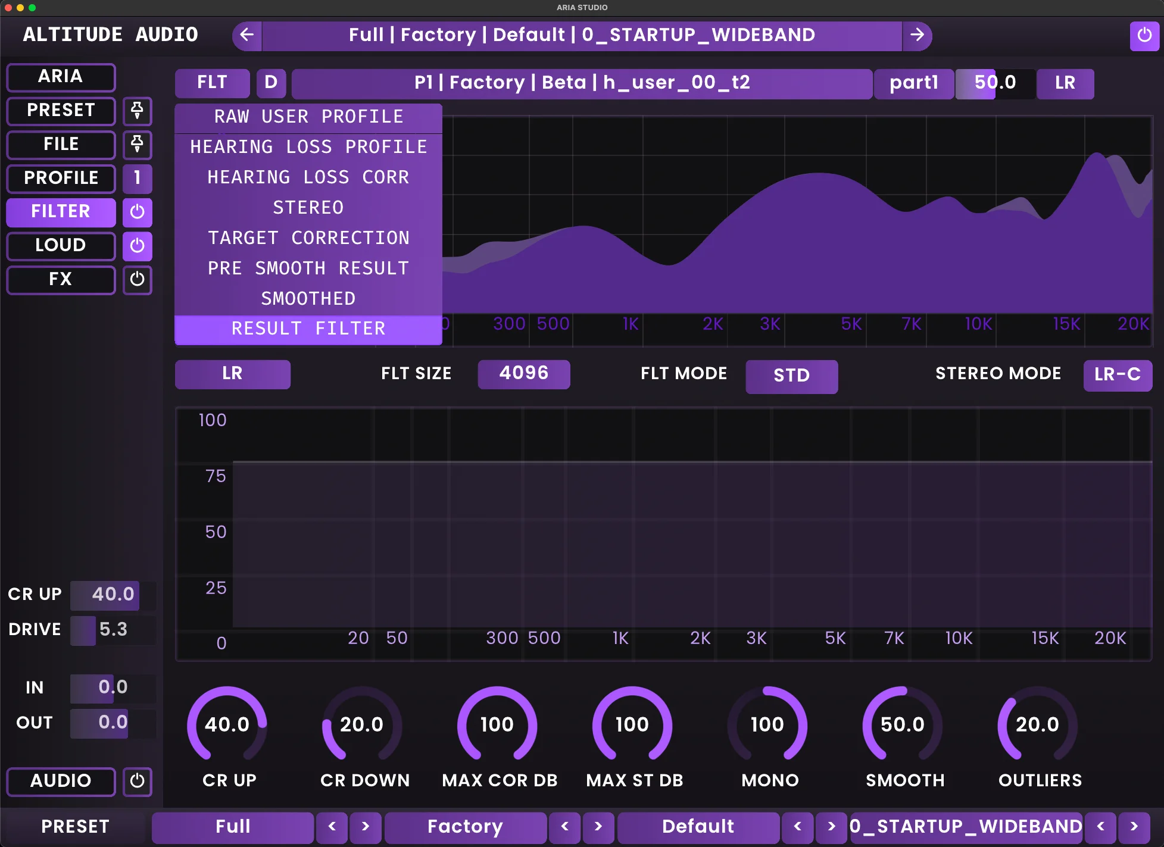Viewport: 1164px width, 847px height.
Task: Toggle the AUDIO power switch
Action: (x=137, y=782)
